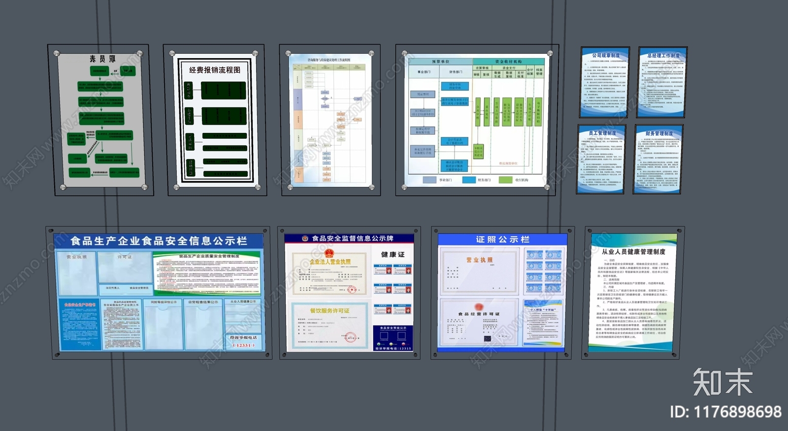The image size is (788, 431).
Task: Click the 证照公示栏 title
Action: point(502,240)
